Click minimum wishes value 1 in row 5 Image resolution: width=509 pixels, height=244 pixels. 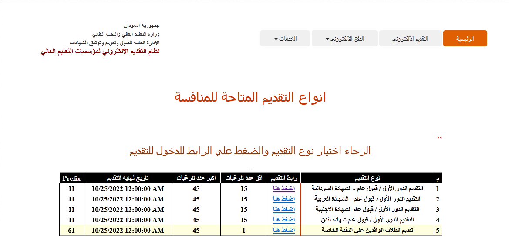(244, 230)
